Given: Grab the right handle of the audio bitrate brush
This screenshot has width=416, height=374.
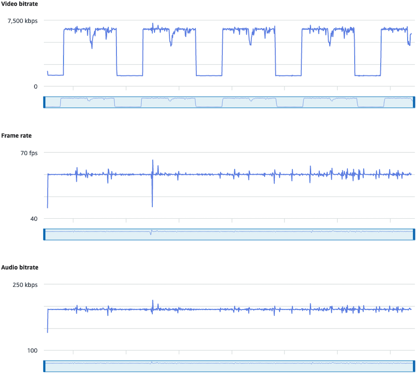Looking at the screenshot, I should (414, 365).
